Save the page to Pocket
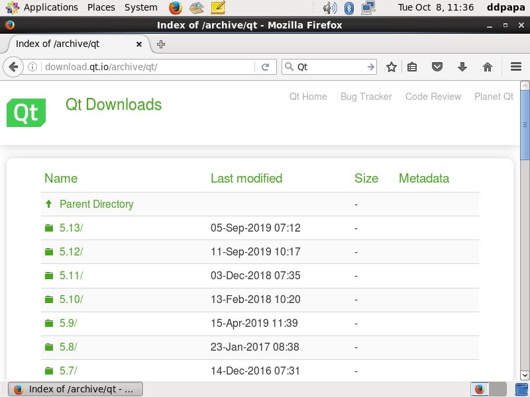This screenshot has height=397, width=530. (437, 67)
